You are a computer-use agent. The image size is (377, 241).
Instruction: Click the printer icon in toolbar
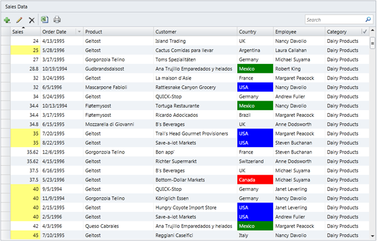click(x=57, y=20)
